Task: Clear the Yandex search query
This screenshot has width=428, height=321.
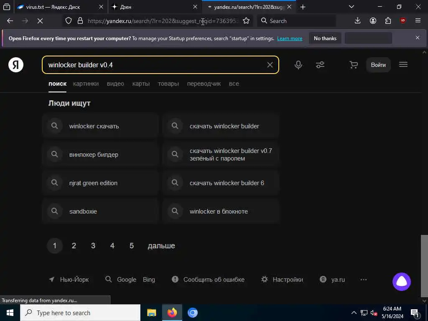Action: (x=270, y=65)
